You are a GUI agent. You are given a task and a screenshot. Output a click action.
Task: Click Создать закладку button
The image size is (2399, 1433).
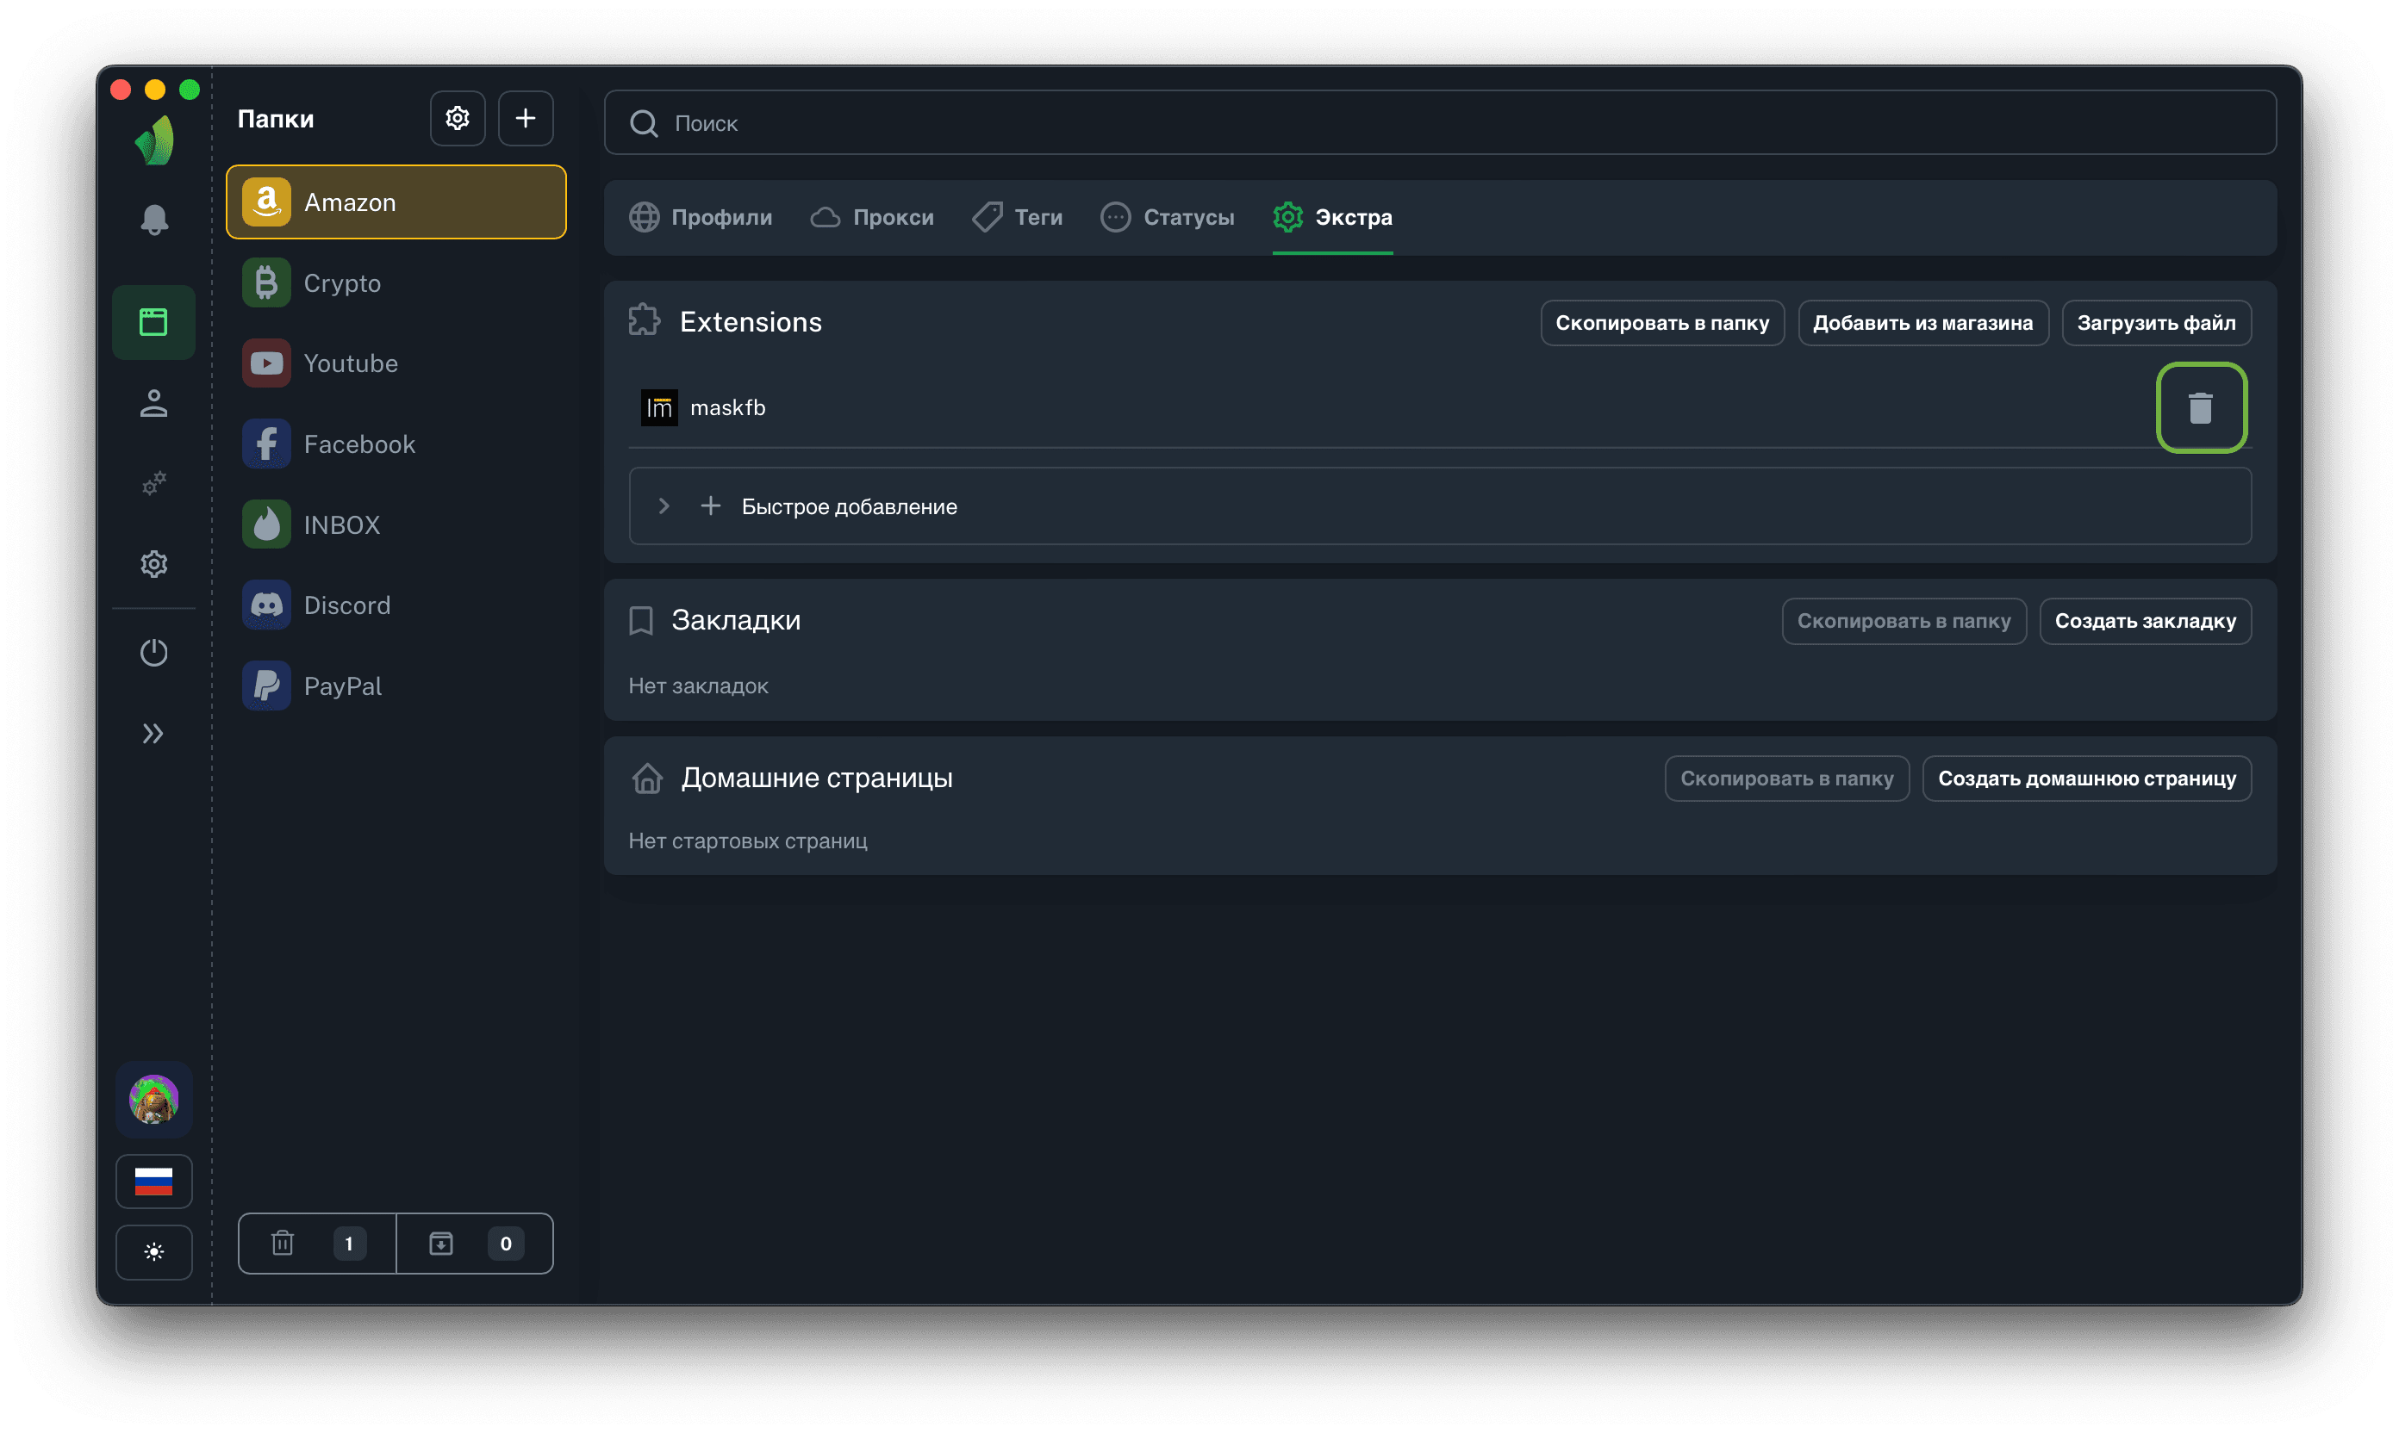pos(2144,621)
